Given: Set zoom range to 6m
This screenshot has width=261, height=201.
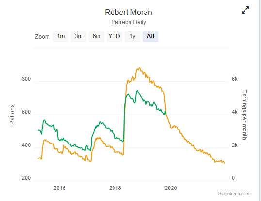Looking at the screenshot, I should tap(97, 37).
